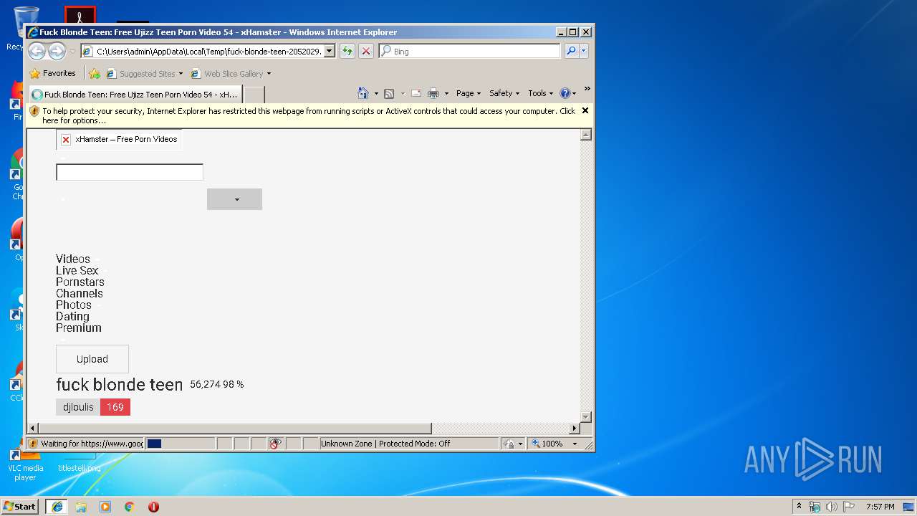Viewport: 917px width, 516px height.
Task: Click the Bing search box
Action: pyautogui.click(x=471, y=51)
